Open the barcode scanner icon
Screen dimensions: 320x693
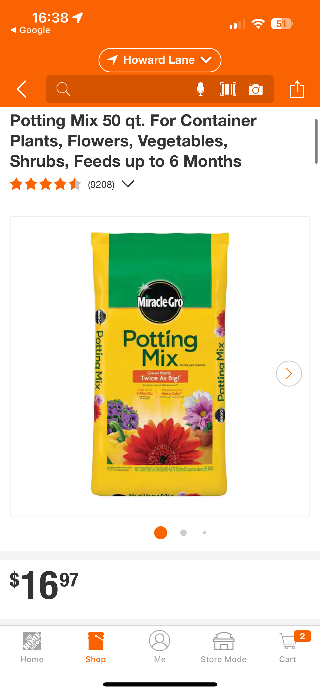[x=228, y=89]
